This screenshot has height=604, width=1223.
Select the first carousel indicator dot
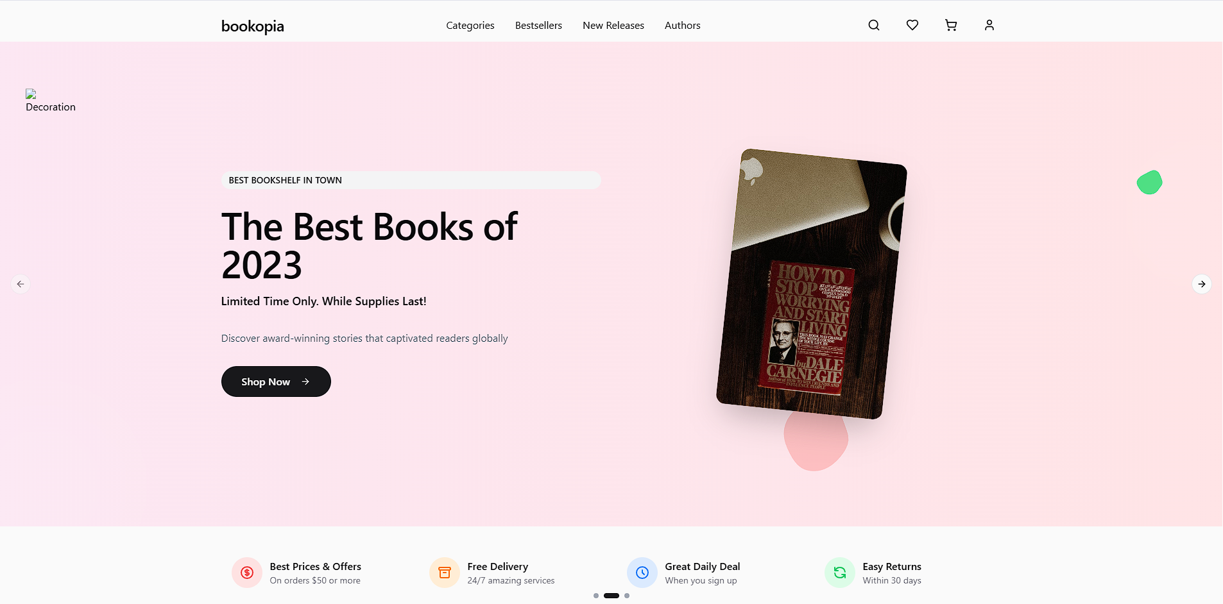pyautogui.click(x=596, y=596)
